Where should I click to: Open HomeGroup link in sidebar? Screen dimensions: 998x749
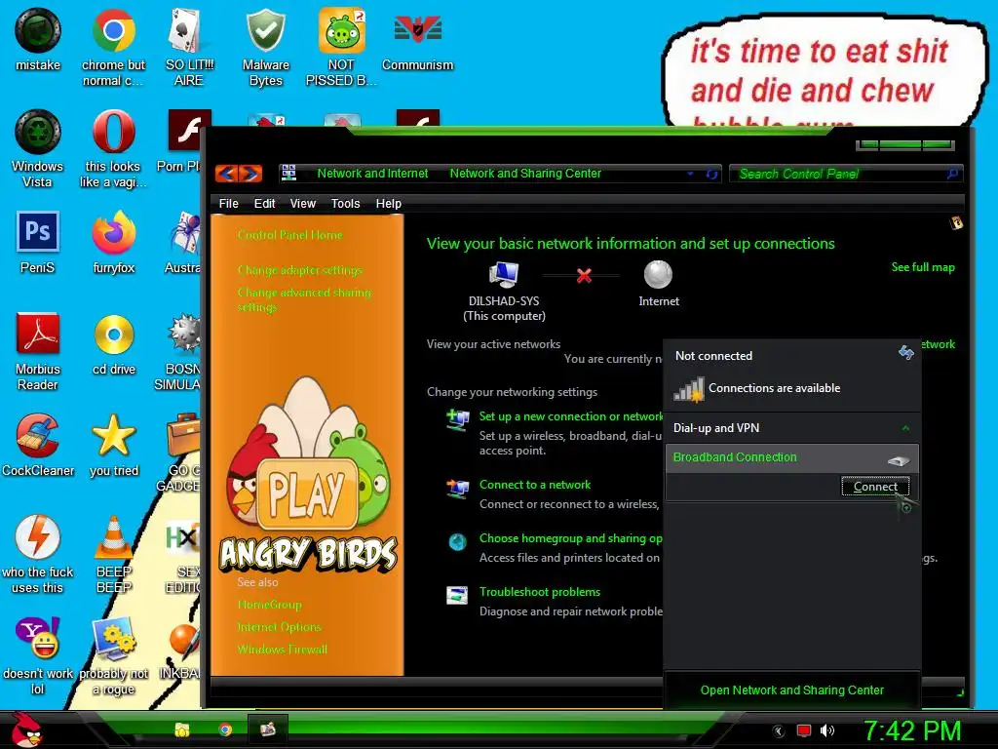(x=269, y=605)
